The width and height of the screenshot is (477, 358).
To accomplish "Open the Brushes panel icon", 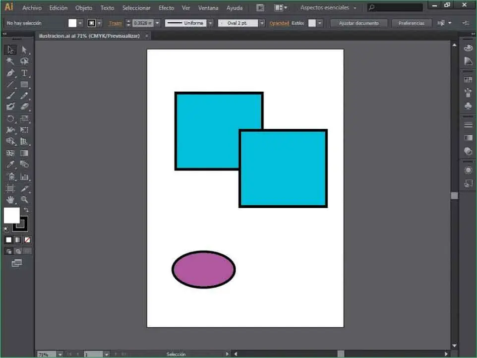I will point(469,92).
